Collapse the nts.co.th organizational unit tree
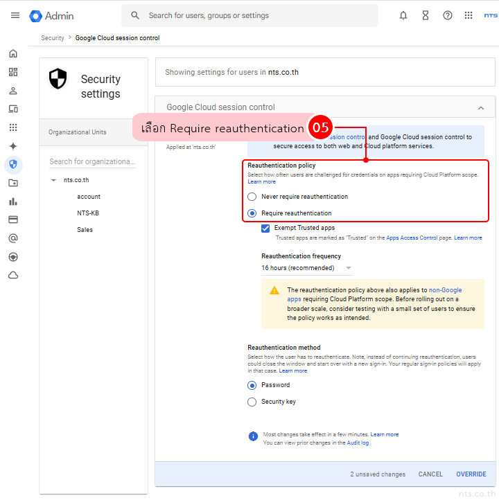The height and width of the screenshot is (500, 499). 53,180
